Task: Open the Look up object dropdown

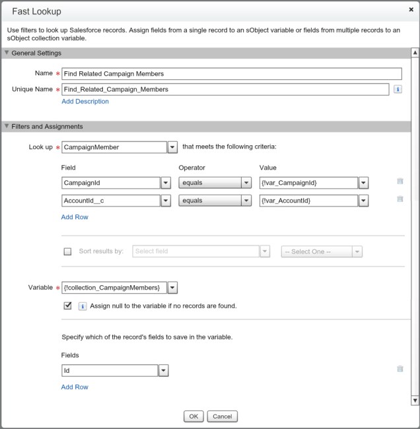Action: coord(172,147)
